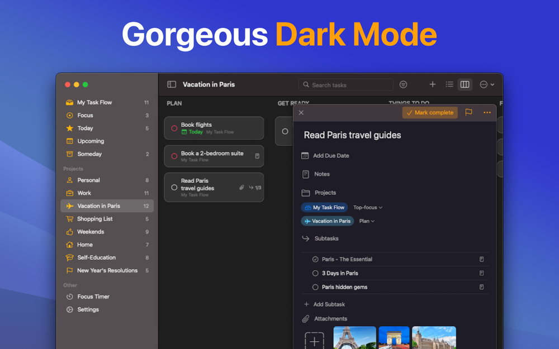Image resolution: width=559 pixels, height=349 pixels.
Task: Open Upcoming in sidebar
Action: (107, 141)
